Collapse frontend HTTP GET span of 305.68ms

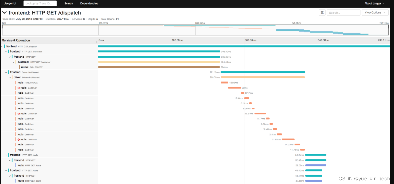tap(10, 57)
